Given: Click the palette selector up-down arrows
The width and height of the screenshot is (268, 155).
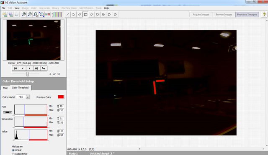Looking at the screenshot, I should tap(52, 15).
